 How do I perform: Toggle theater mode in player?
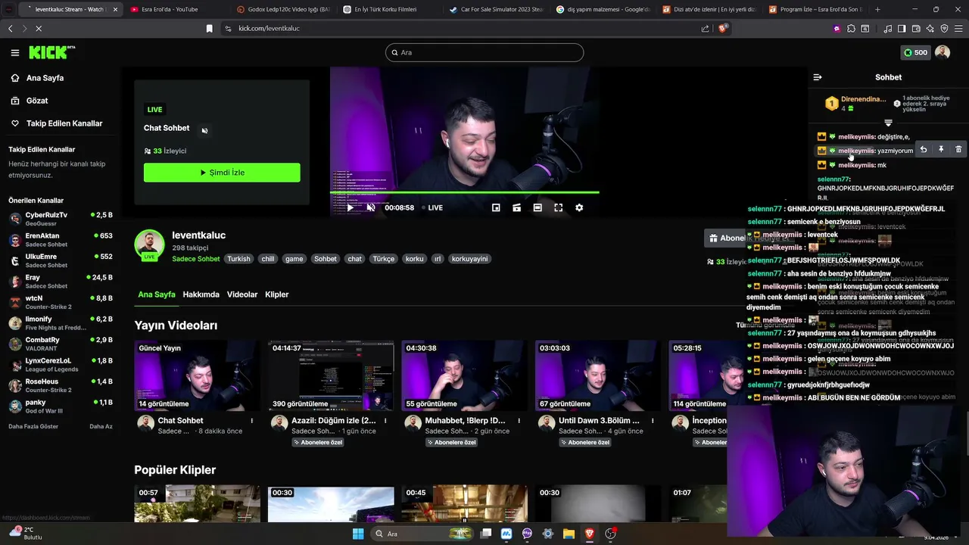tap(537, 207)
